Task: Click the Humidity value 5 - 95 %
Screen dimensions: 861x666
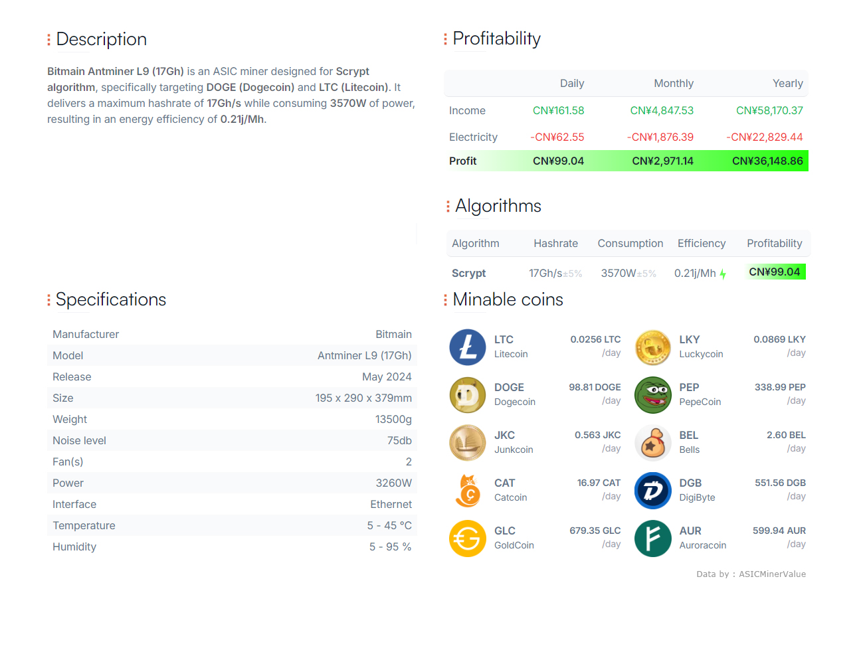Action: [x=390, y=546]
